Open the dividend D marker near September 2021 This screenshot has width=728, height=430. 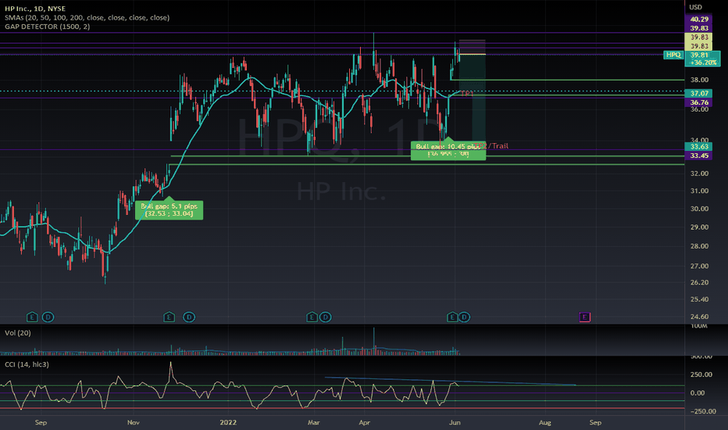48,317
